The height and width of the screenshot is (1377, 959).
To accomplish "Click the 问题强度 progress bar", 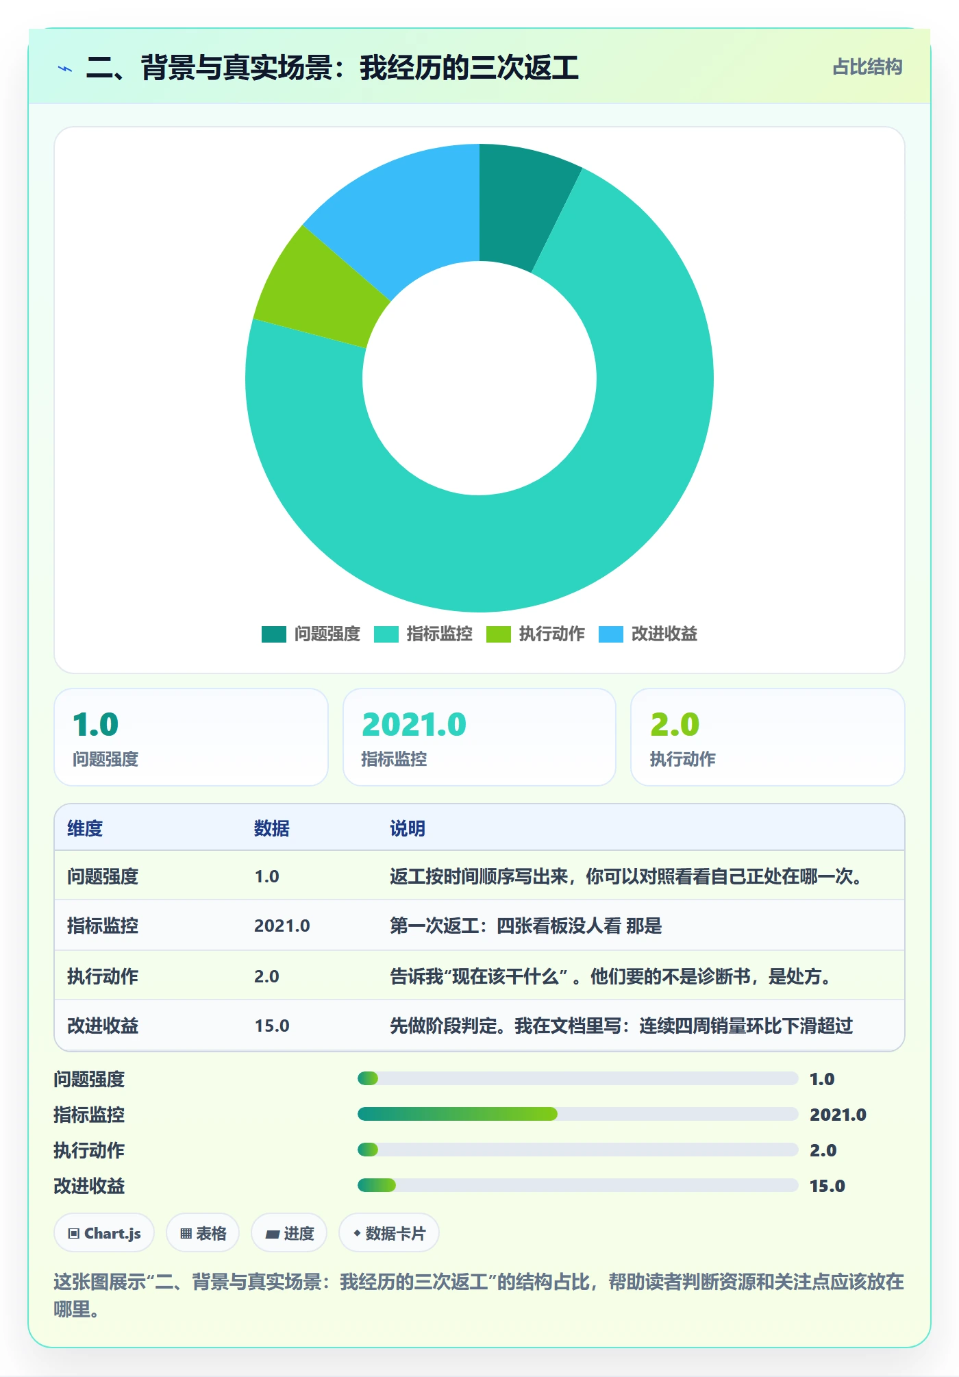I will (x=577, y=1078).
